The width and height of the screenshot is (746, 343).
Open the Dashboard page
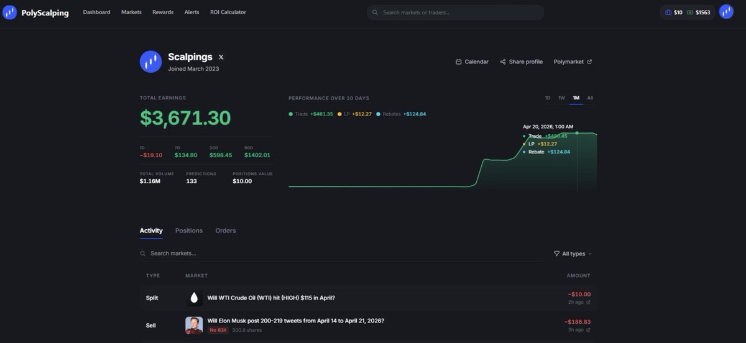point(96,12)
